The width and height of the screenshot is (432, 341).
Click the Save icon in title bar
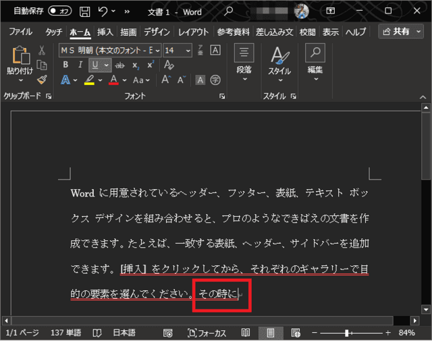[84, 11]
